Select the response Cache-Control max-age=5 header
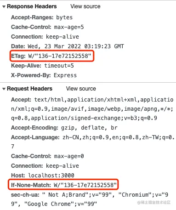The image size is (176, 210). [x=47, y=27]
